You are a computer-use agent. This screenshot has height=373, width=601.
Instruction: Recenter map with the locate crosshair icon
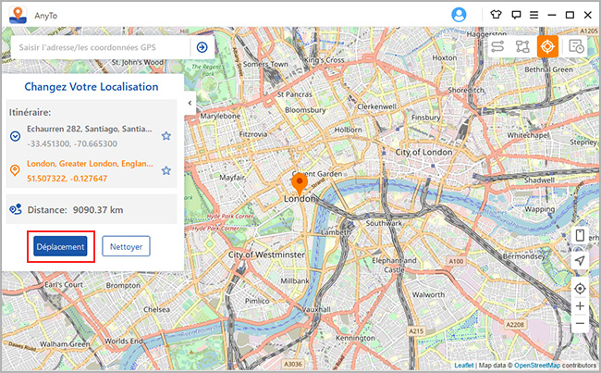click(x=580, y=288)
